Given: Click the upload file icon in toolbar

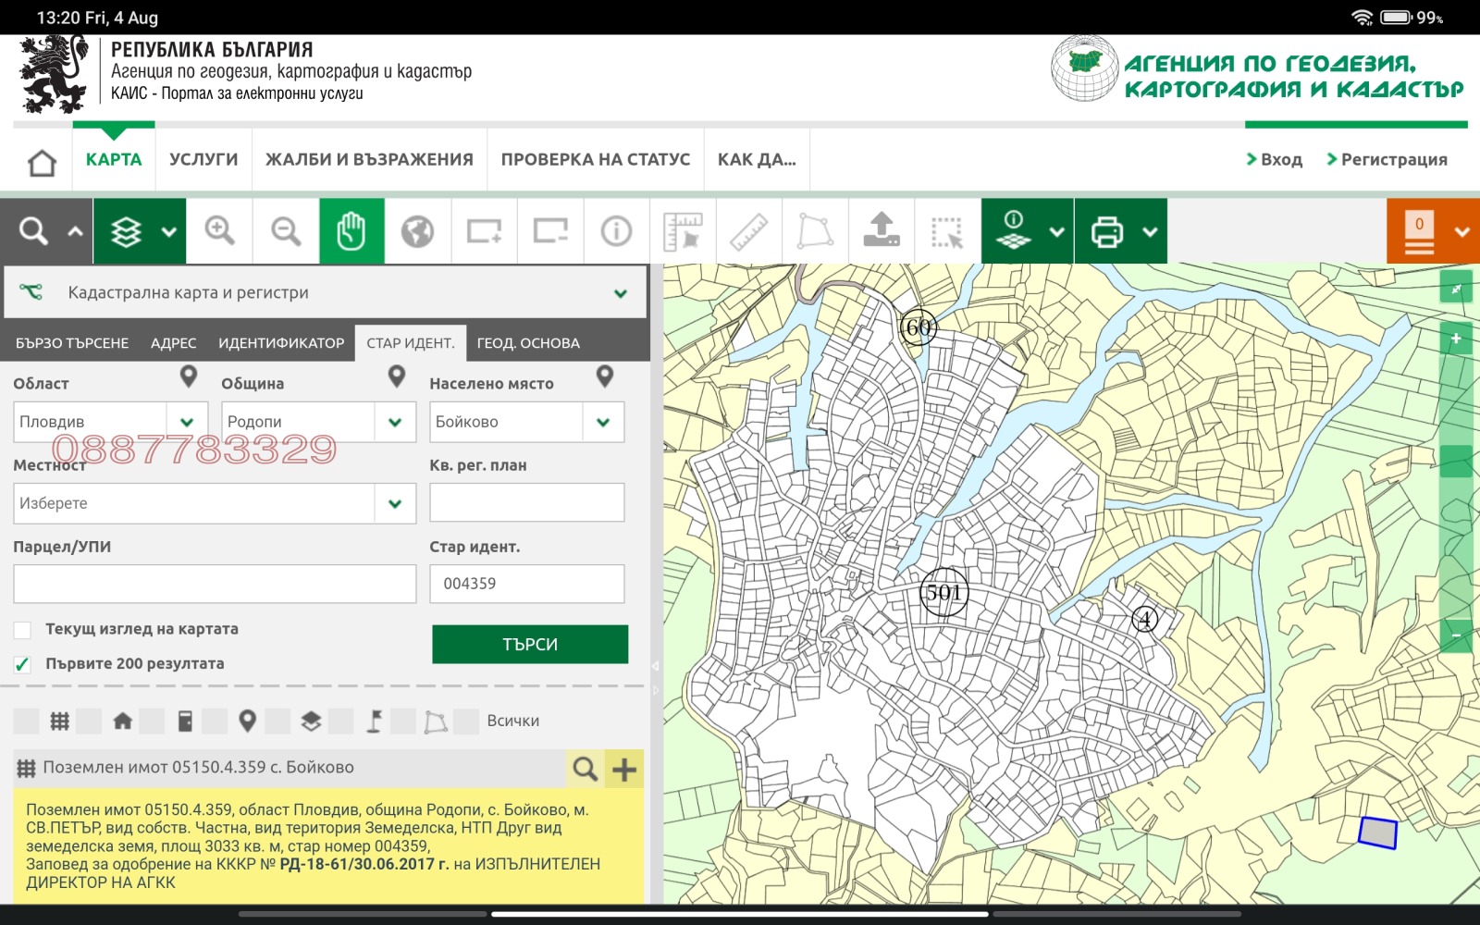Looking at the screenshot, I should (x=882, y=231).
